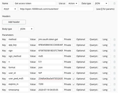Edit the expires_in key field
118x93 pixels.
pos(18,84)
